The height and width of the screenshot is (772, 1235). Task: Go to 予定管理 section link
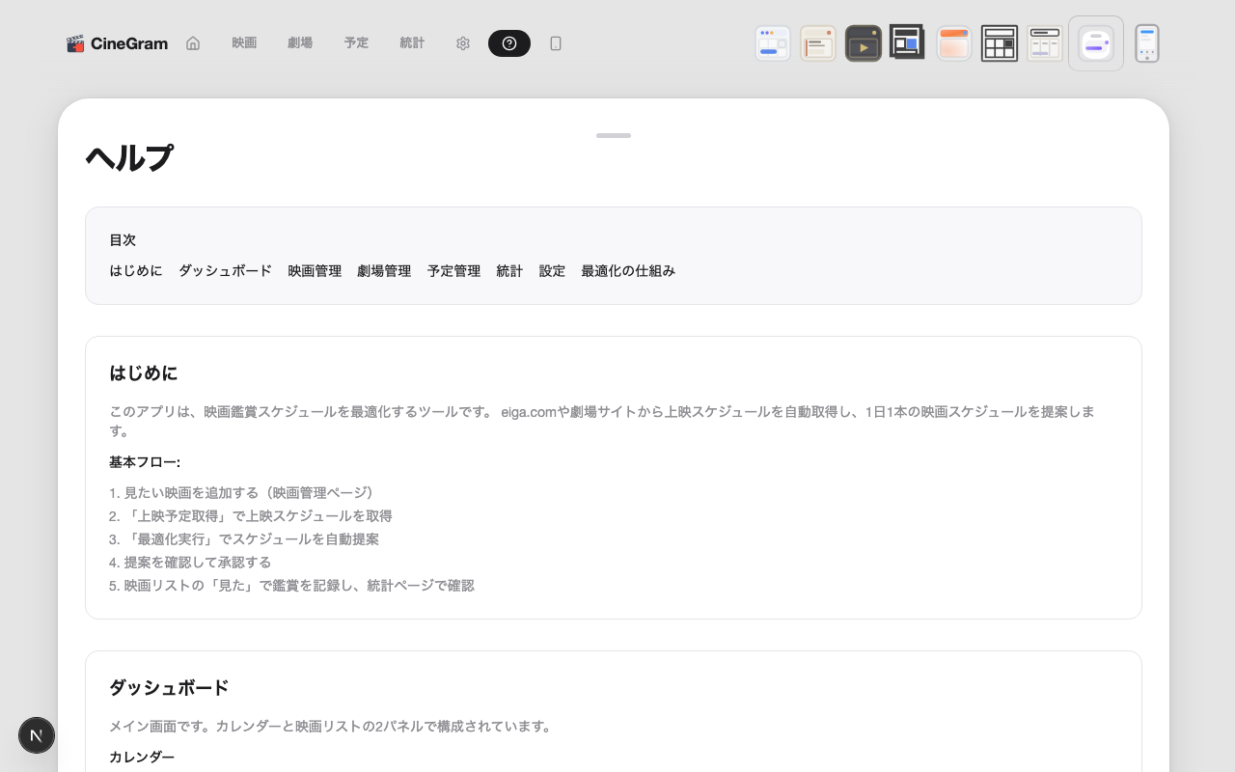click(453, 271)
